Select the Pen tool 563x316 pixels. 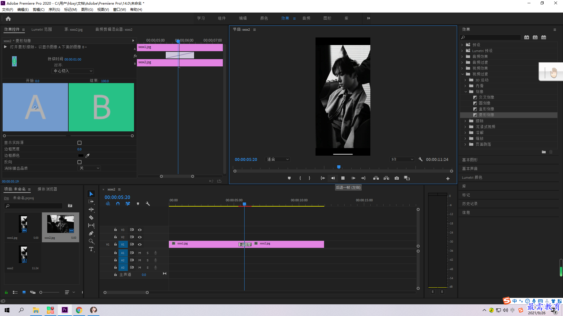tap(91, 233)
